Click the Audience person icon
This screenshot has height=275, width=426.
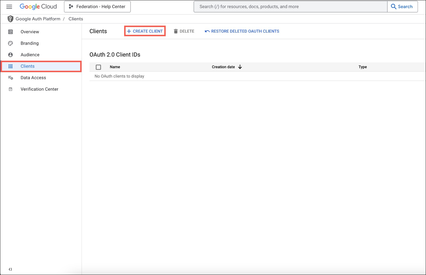point(10,55)
